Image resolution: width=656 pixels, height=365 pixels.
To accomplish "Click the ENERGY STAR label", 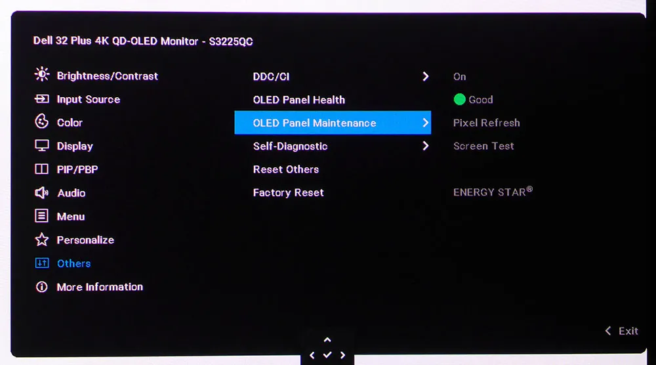I will click(x=493, y=192).
